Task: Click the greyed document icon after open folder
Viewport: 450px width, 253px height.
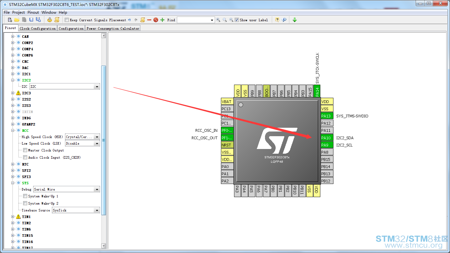Action: [24, 20]
